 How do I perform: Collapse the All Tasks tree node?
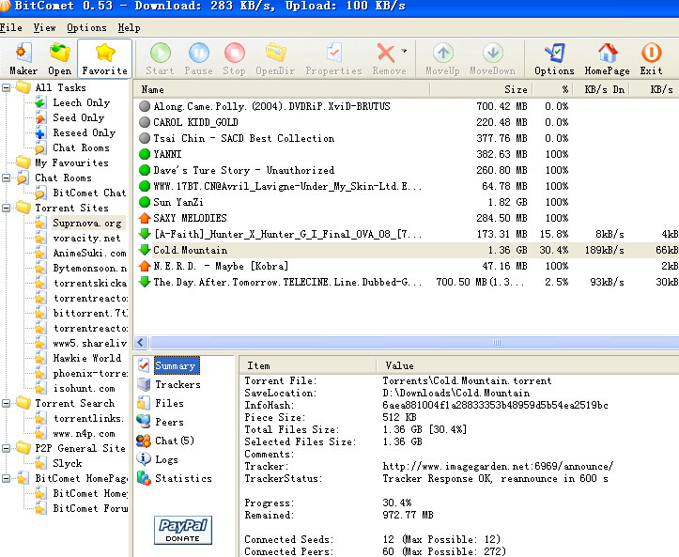coord(6,88)
